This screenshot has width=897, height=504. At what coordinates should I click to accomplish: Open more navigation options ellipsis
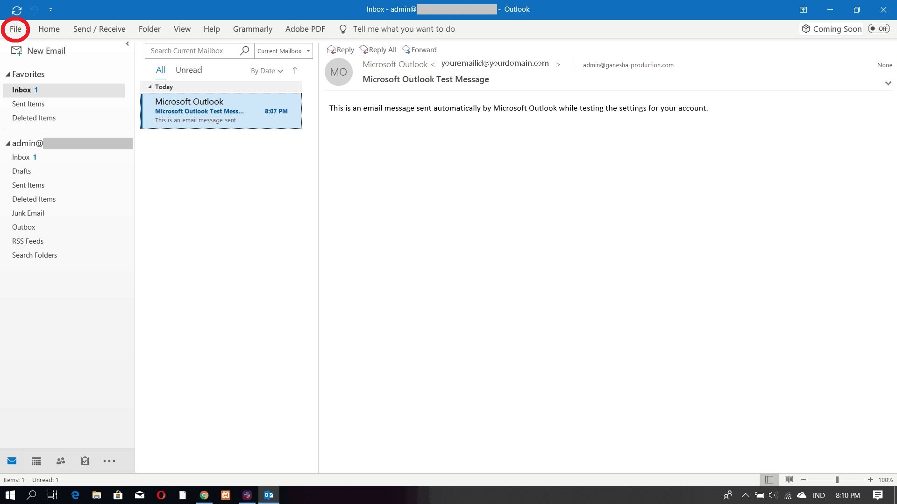109,461
